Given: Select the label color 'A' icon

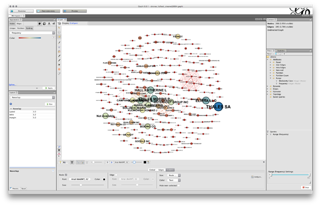Looking at the screenshot, I should 49,24.
